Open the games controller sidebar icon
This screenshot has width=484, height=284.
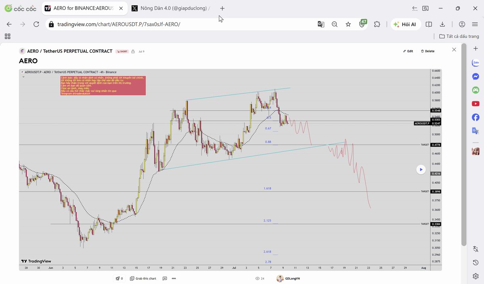(476, 90)
